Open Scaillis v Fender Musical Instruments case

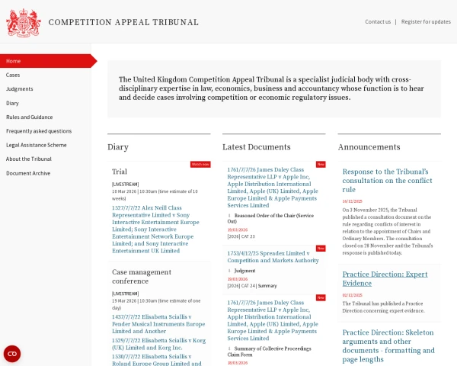(x=158, y=324)
